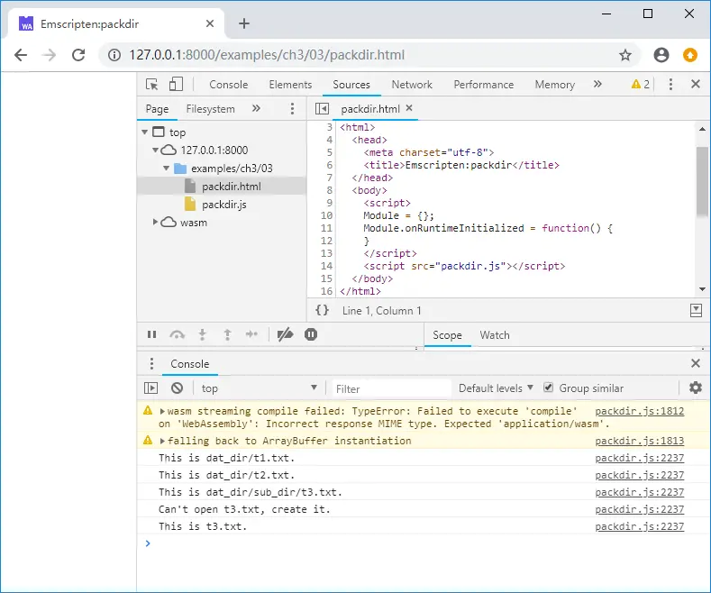Screen dimensions: 711x593
Task: Collapse the 127.0.0.1:8000 tree node
Action: [x=155, y=151]
